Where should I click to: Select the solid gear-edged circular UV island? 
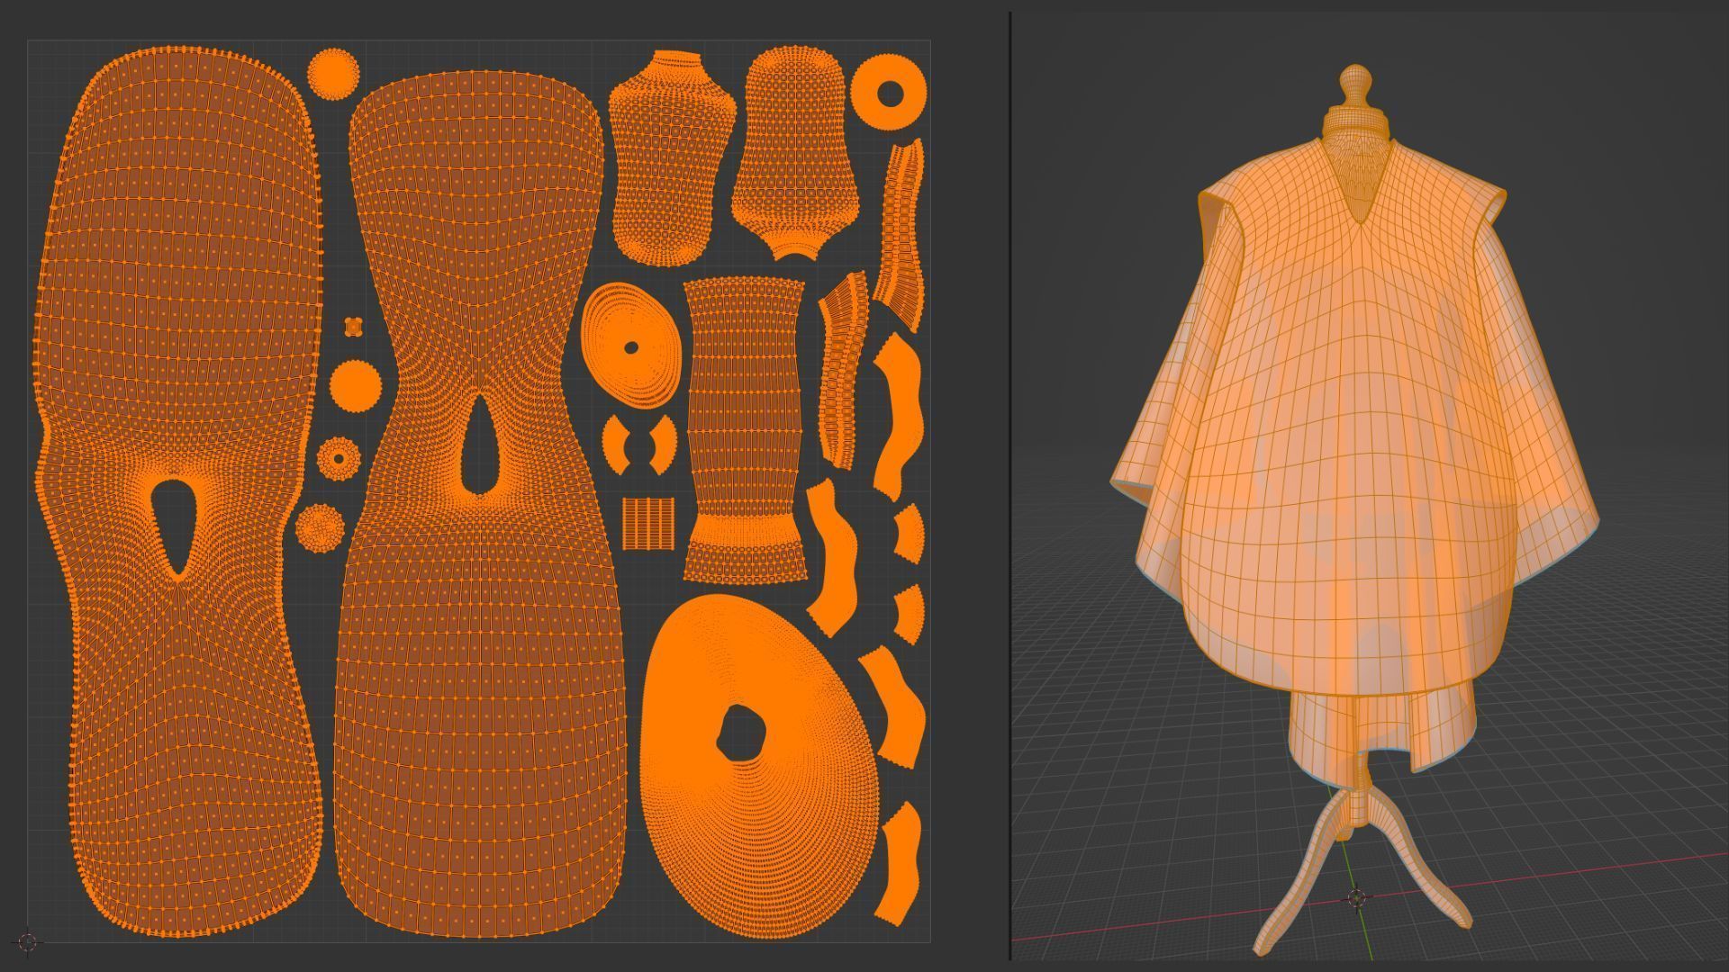[x=356, y=386]
